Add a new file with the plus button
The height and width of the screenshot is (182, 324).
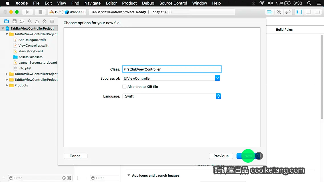point(4,178)
